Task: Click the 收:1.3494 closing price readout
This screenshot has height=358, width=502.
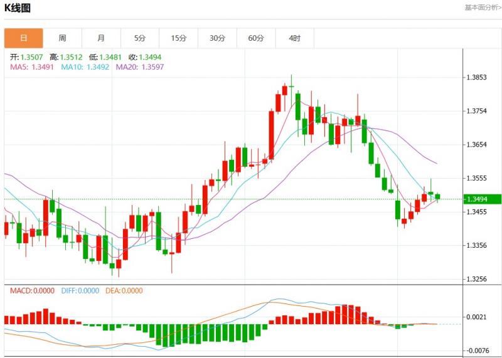Action: tap(145, 56)
